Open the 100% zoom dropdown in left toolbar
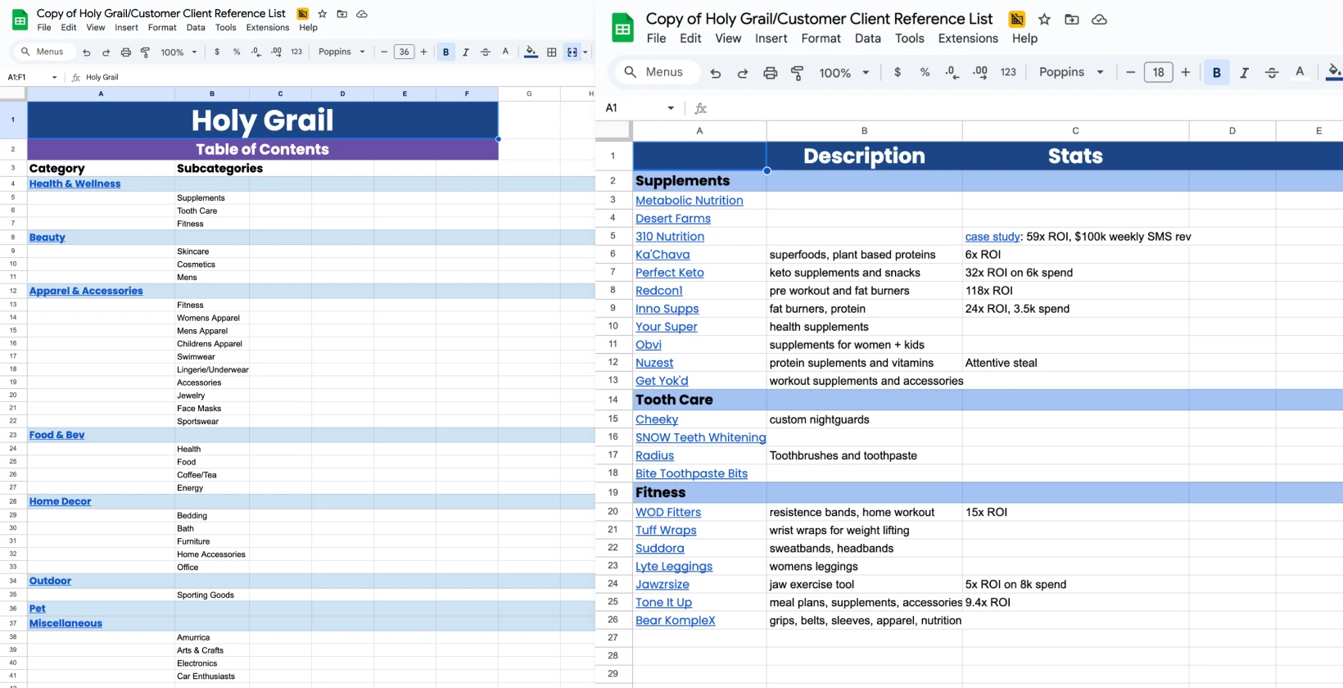The image size is (1343, 688). click(179, 52)
